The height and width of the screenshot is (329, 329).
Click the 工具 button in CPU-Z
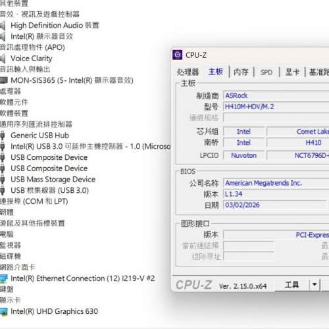pos(291,285)
